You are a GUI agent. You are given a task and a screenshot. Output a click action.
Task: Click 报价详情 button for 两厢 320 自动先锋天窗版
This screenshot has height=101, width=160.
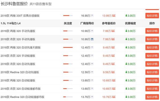(x=152, y=48)
